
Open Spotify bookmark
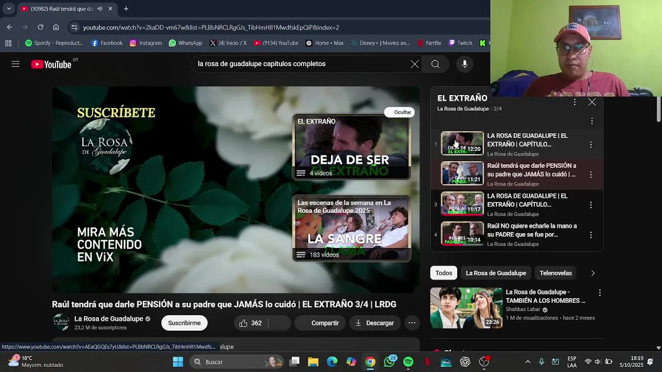54,43
